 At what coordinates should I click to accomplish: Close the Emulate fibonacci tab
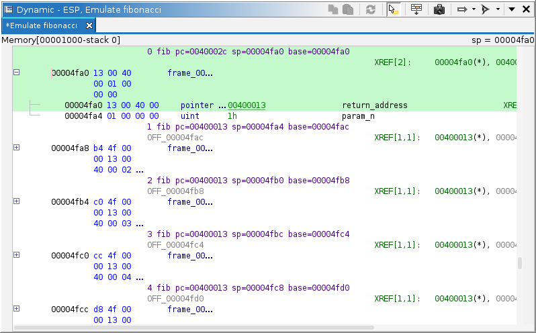pos(89,26)
